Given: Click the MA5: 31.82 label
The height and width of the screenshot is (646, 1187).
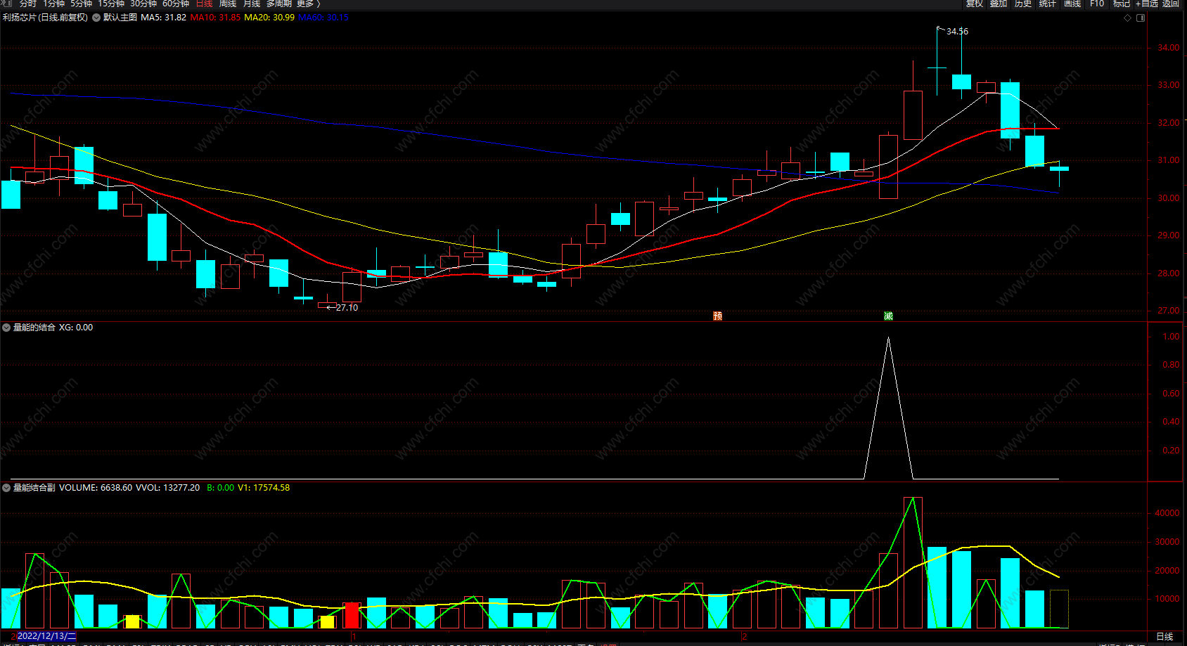Looking at the screenshot, I should click(163, 18).
